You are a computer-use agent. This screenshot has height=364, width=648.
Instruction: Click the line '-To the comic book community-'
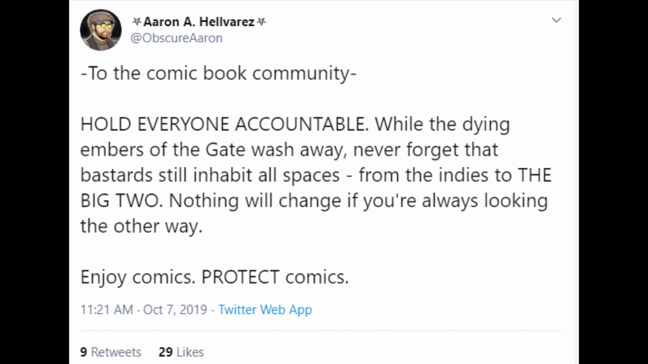coord(218,73)
